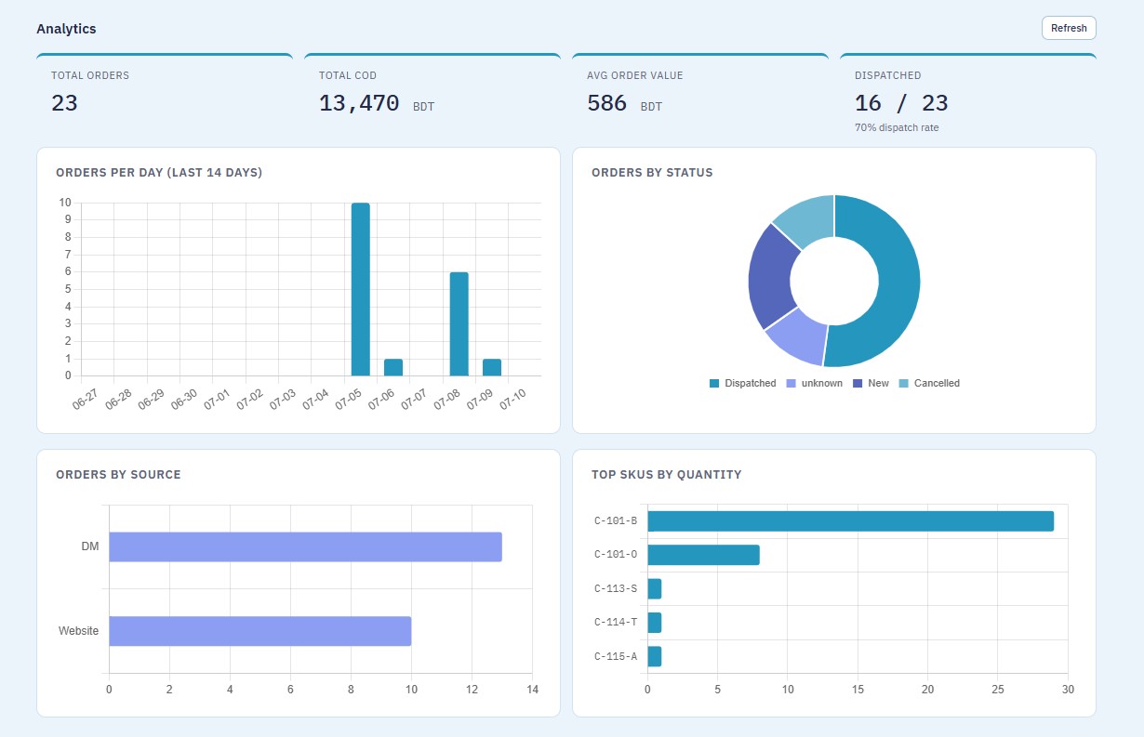Click the Analytics page heading
The height and width of the screenshot is (737, 1144).
[66, 29]
